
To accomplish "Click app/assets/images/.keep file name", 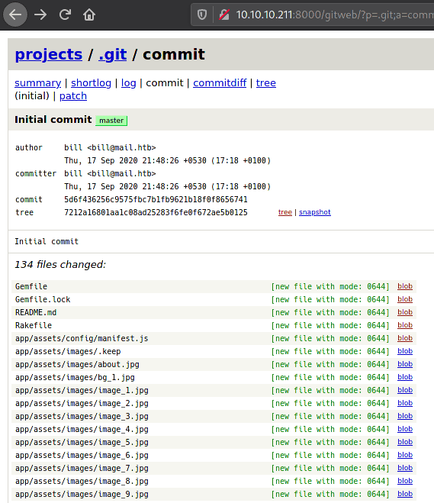I will point(68,352).
